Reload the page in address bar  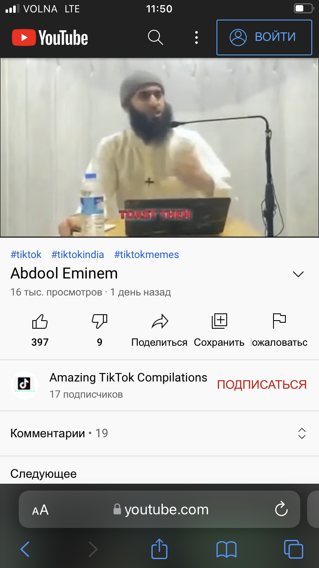point(281,509)
